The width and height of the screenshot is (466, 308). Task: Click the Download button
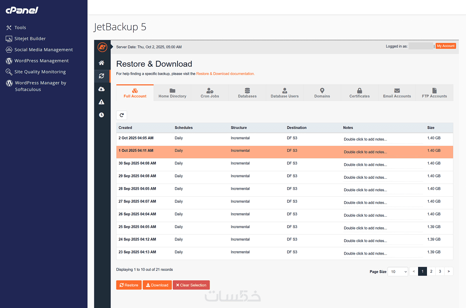coord(157,285)
